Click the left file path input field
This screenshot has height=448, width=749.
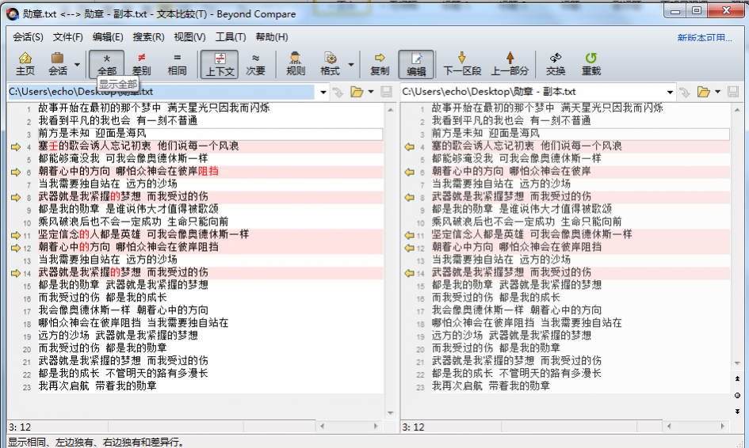coord(161,92)
